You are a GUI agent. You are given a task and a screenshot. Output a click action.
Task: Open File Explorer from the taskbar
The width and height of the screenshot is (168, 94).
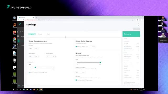click(27, 90)
